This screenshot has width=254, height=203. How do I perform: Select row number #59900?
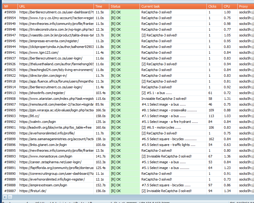tap(10, 133)
